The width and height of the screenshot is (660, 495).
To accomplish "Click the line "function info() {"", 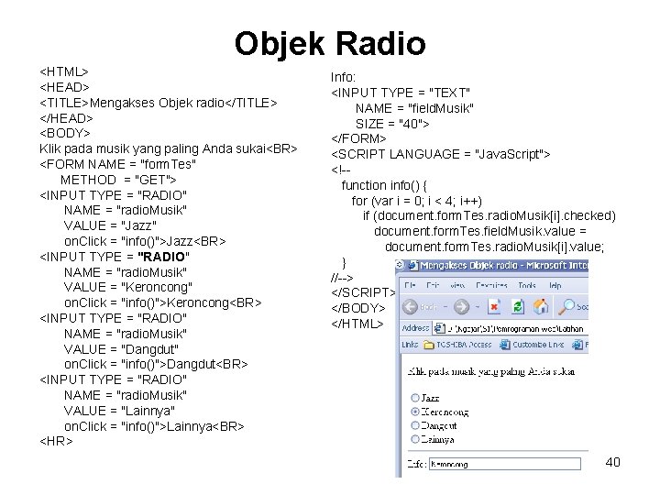I will click(x=384, y=185).
